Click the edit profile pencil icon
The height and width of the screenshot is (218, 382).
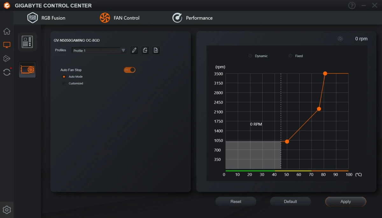(x=134, y=50)
